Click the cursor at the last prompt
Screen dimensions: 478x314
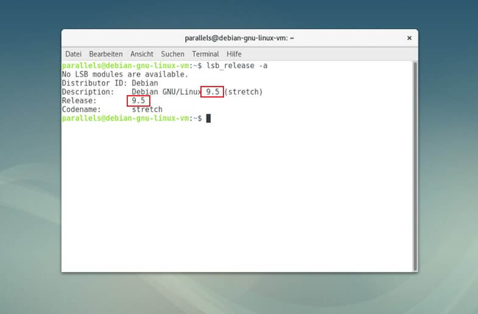[x=208, y=118]
